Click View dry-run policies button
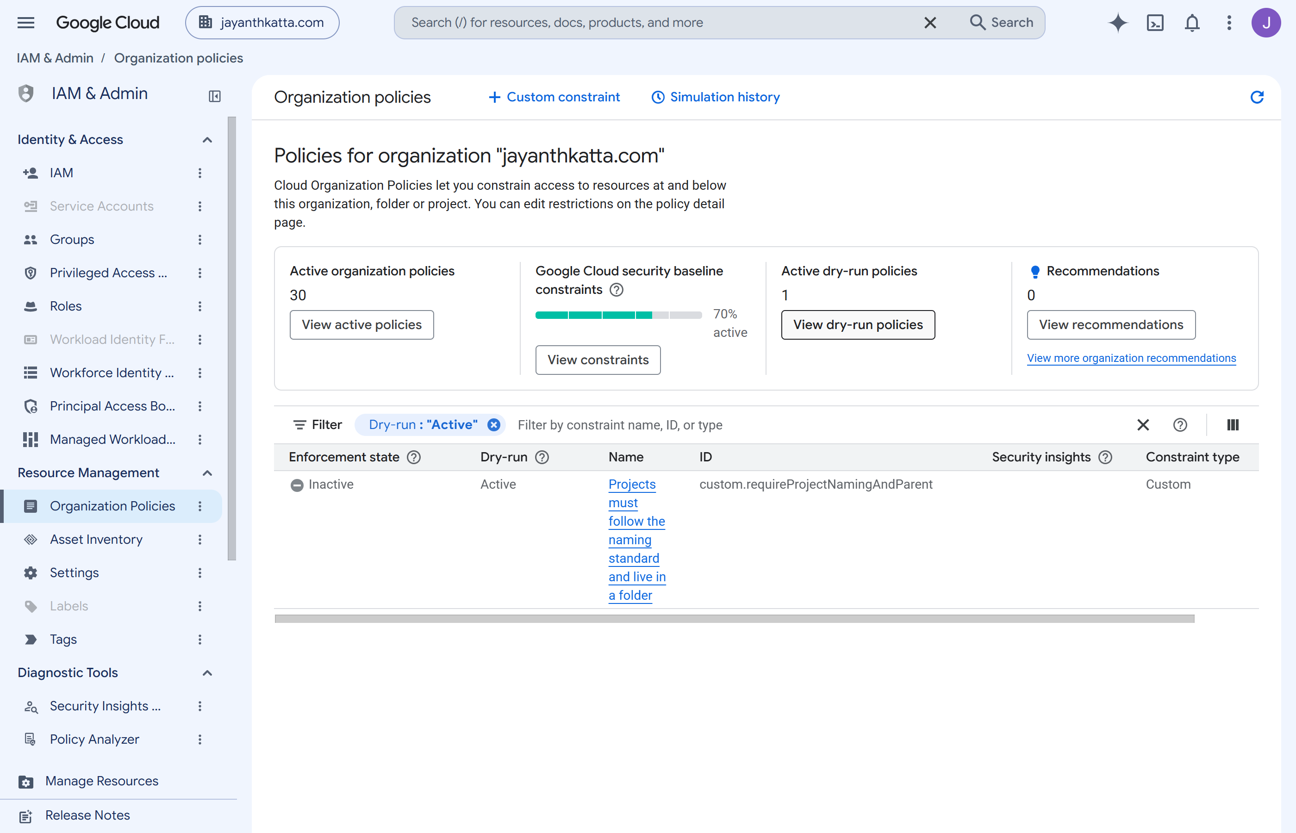Viewport: 1296px width, 833px height. point(858,324)
